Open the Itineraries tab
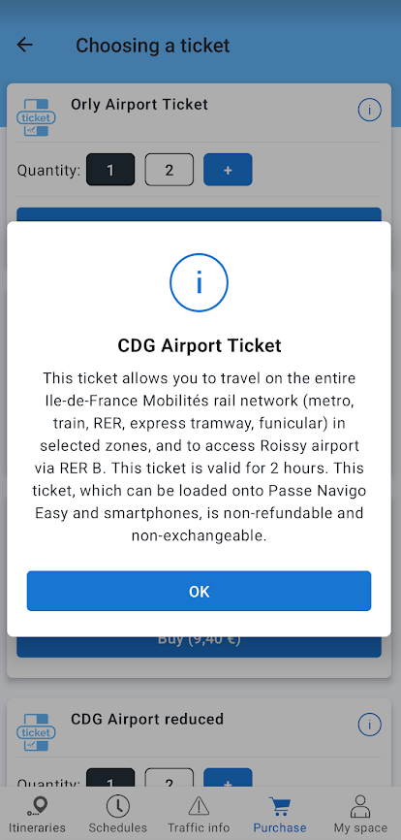The width and height of the screenshot is (401, 840). coord(37,814)
